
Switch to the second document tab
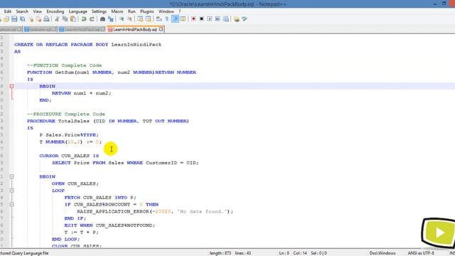(40, 29)
